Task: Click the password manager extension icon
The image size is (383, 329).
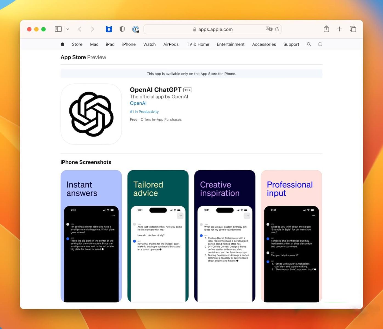Action: point(136,29)
